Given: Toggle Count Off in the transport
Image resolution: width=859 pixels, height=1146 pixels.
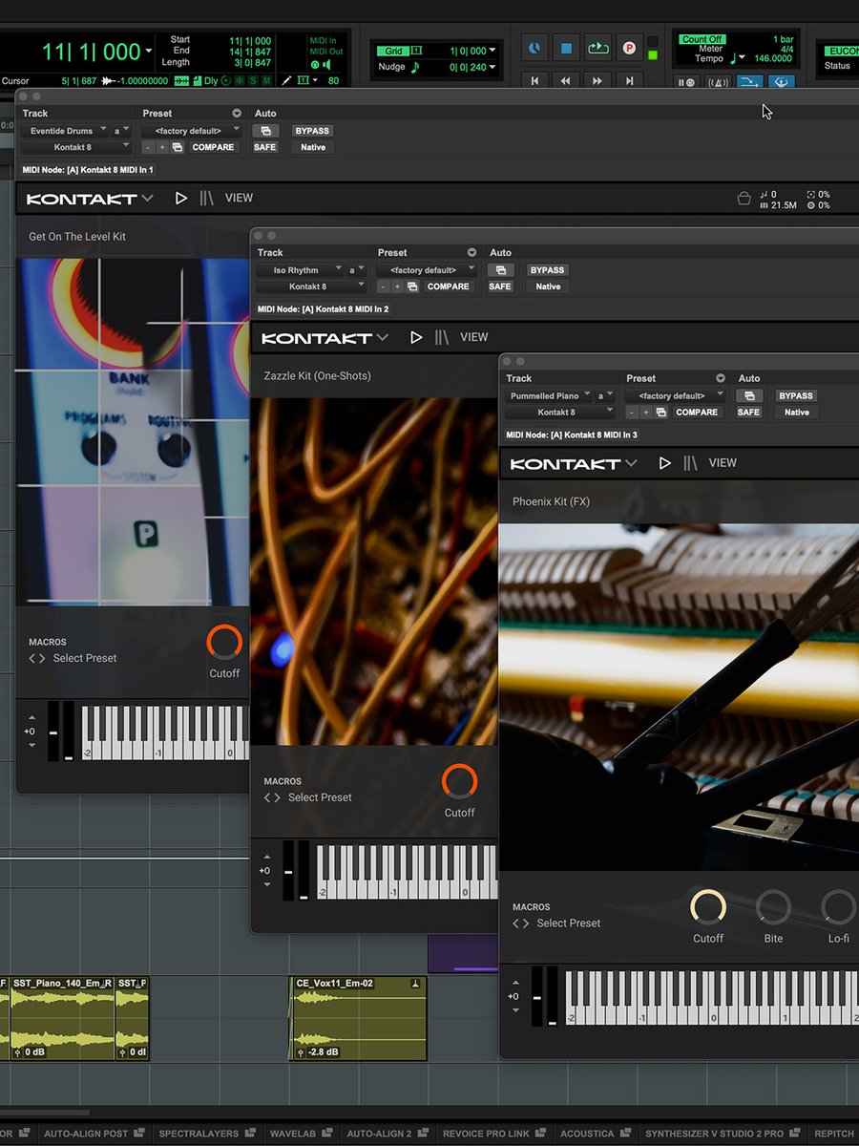Looking at the screenshot, I should (x=702, y=39).
